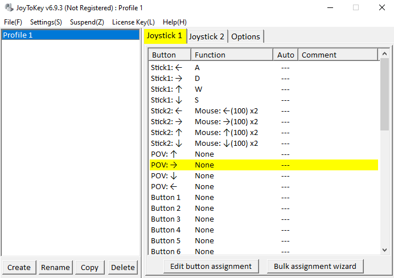Open the Bulk assignment wizard

point(315,266)
